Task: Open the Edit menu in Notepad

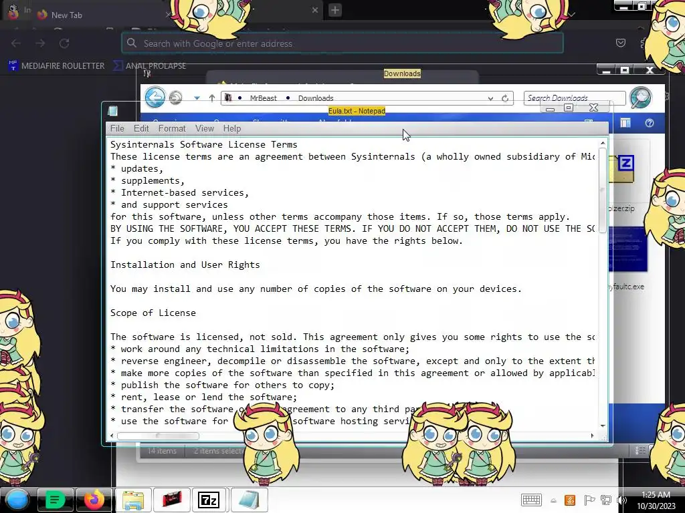Action: 141,128
